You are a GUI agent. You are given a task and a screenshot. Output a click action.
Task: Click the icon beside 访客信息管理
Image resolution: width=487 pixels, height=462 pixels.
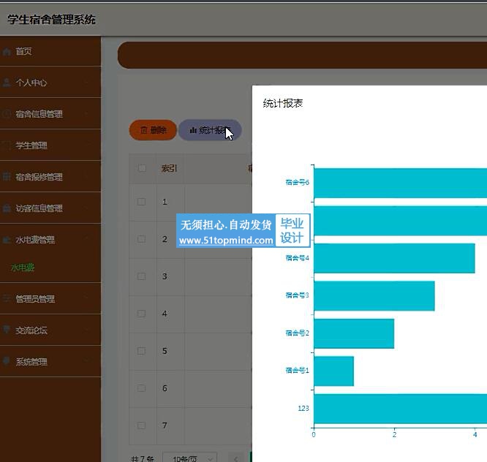[x=7, y=208]
